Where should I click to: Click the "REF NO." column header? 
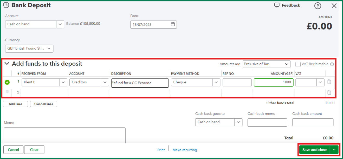tap(229, 74)
